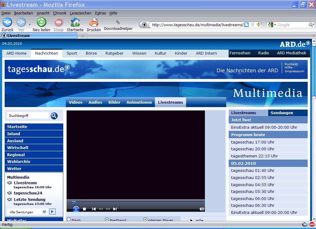This screenshot has height=229, width=316.
Task: Click the Zurück back arrow
Action: coord(7,22)
